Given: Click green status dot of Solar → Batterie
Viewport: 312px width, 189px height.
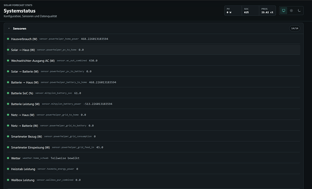Looking at the screenshot, I should pyautogui.click(x=8, y=71).
